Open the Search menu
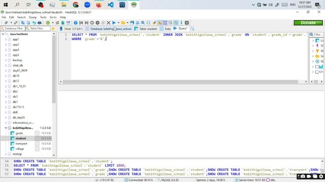Screen dimensions: 325x182 [21, 17]
